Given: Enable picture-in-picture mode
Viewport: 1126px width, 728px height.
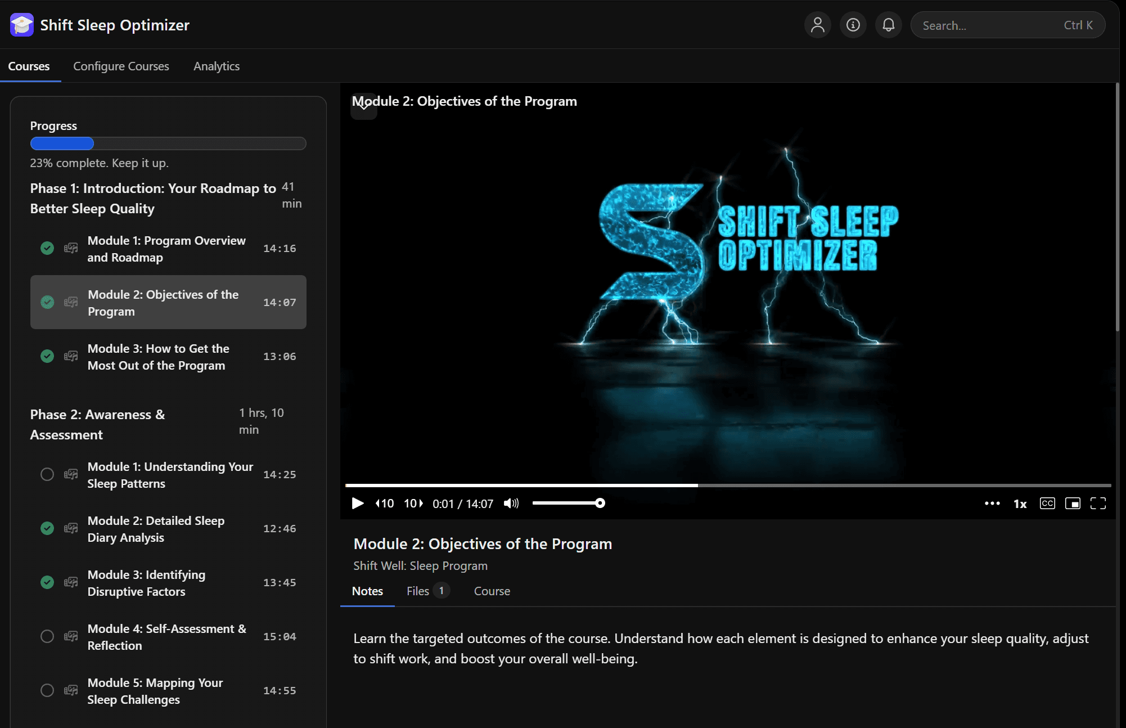Looking at the screenshot, I should [x=1073, y=503].
